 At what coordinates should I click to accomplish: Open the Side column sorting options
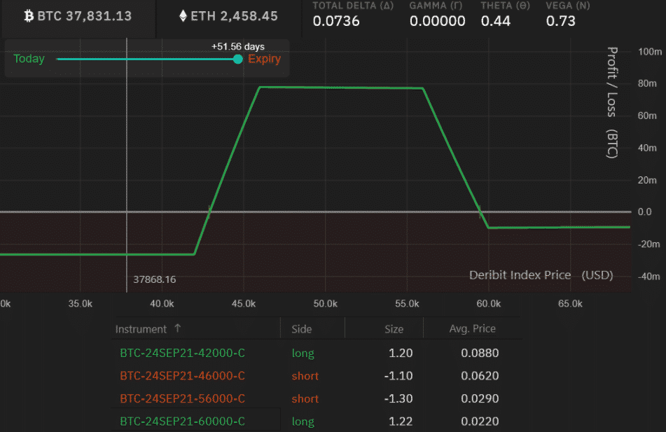click(x=302, y=328)
